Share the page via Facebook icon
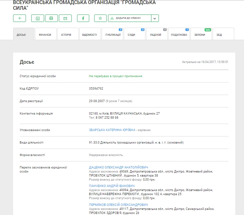Viewport: 244px width, 215px height. (x=83, y=18)
